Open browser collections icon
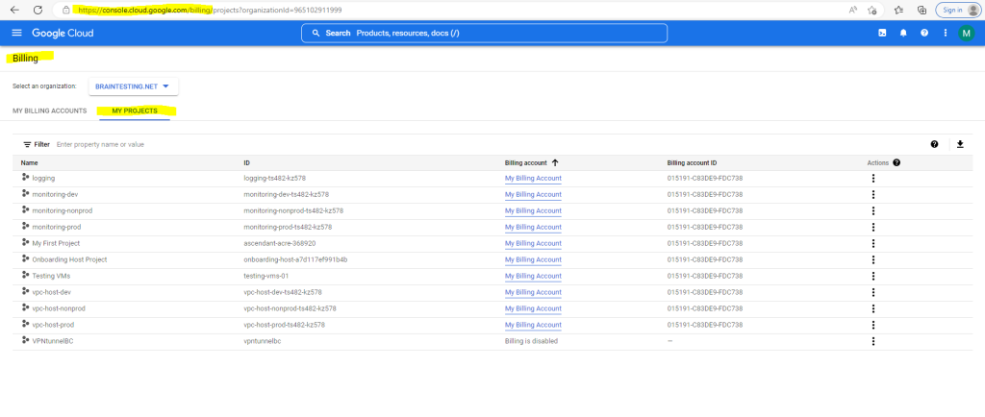 (x=922, y=10)
